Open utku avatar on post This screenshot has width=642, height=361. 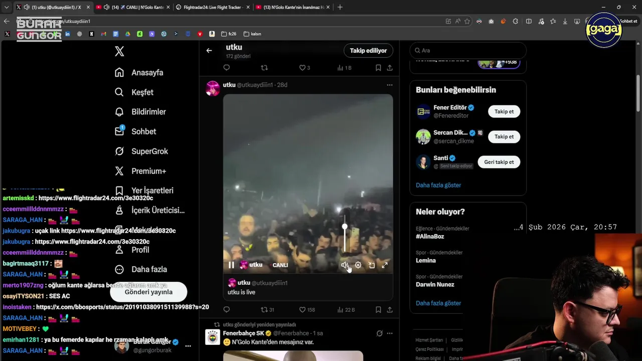pyautogui.click(x=213, y=88)
